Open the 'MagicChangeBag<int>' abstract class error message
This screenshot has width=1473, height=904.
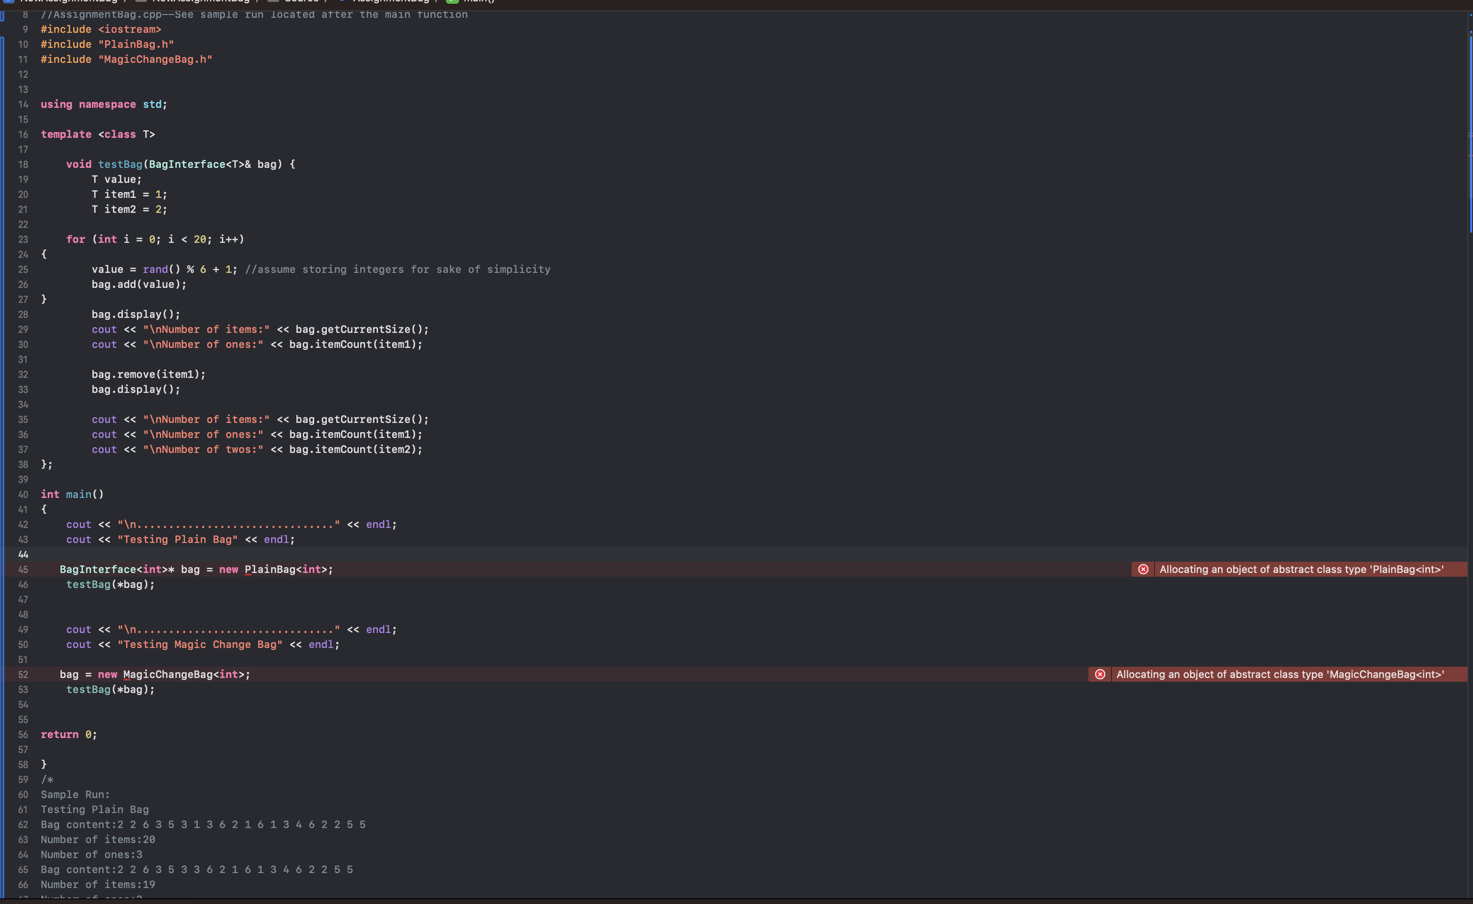[x=1280, y=674]
